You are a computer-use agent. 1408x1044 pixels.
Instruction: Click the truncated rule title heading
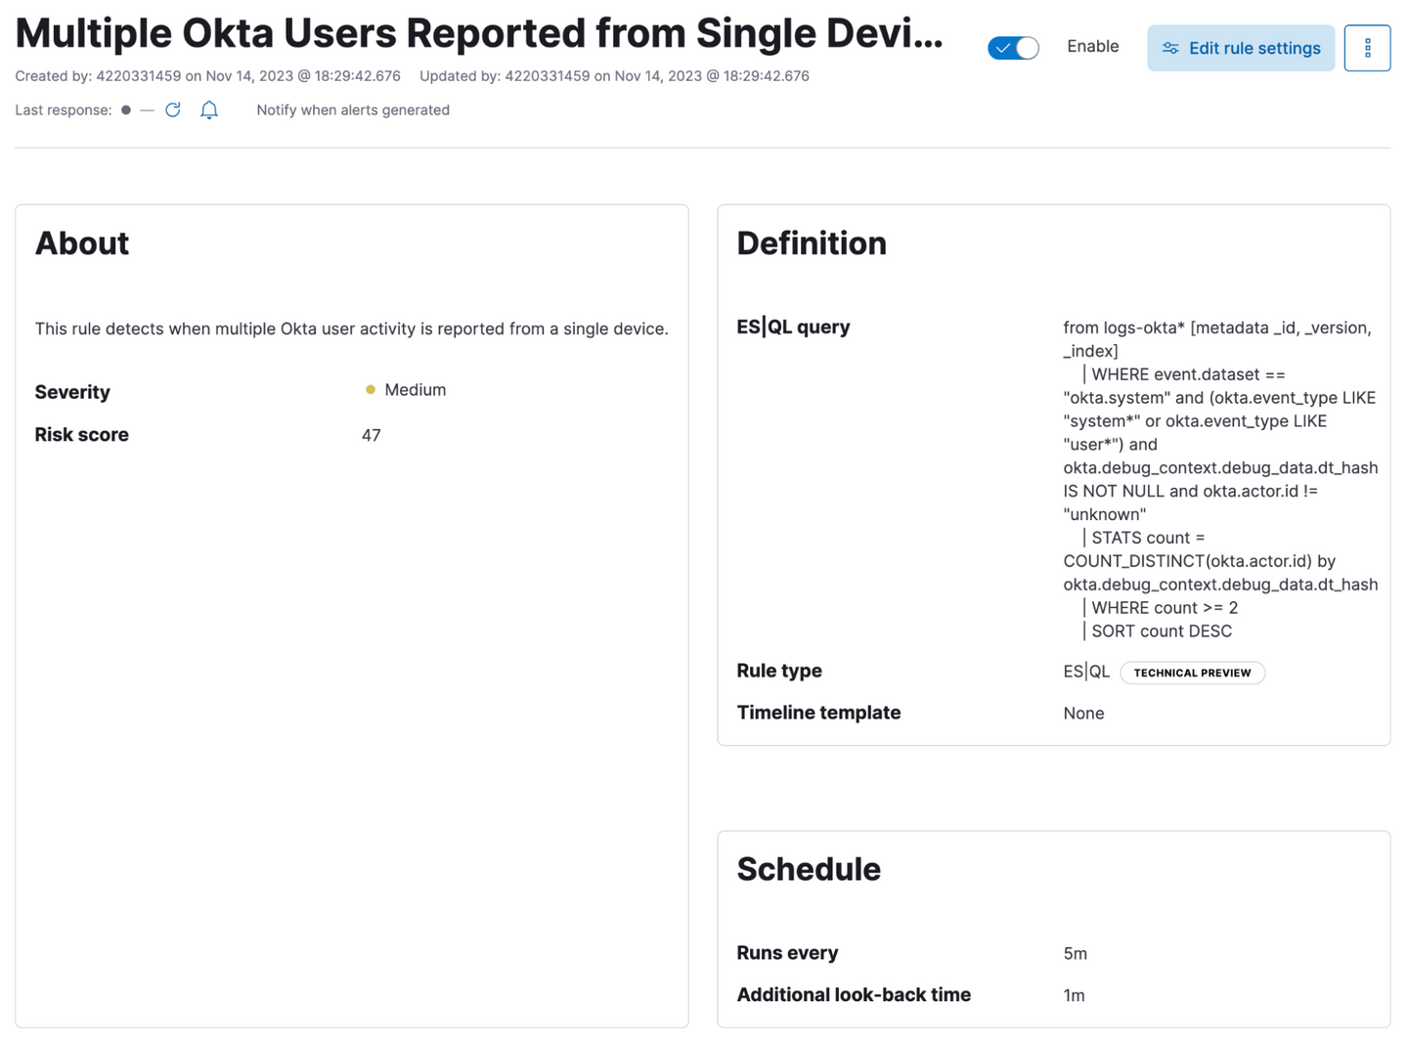(x=478, y=33)
